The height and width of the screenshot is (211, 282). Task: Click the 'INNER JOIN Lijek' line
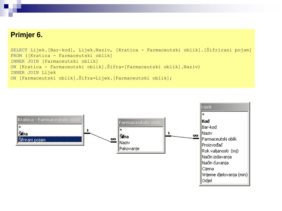33,73
